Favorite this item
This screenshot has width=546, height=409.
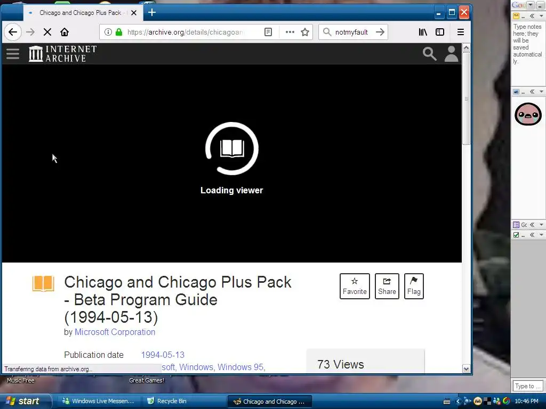(x=355, y=286)
